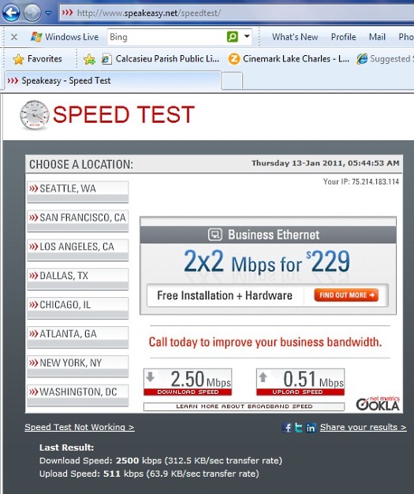Click the browser Back arrow button

click(x=11, y=13)
